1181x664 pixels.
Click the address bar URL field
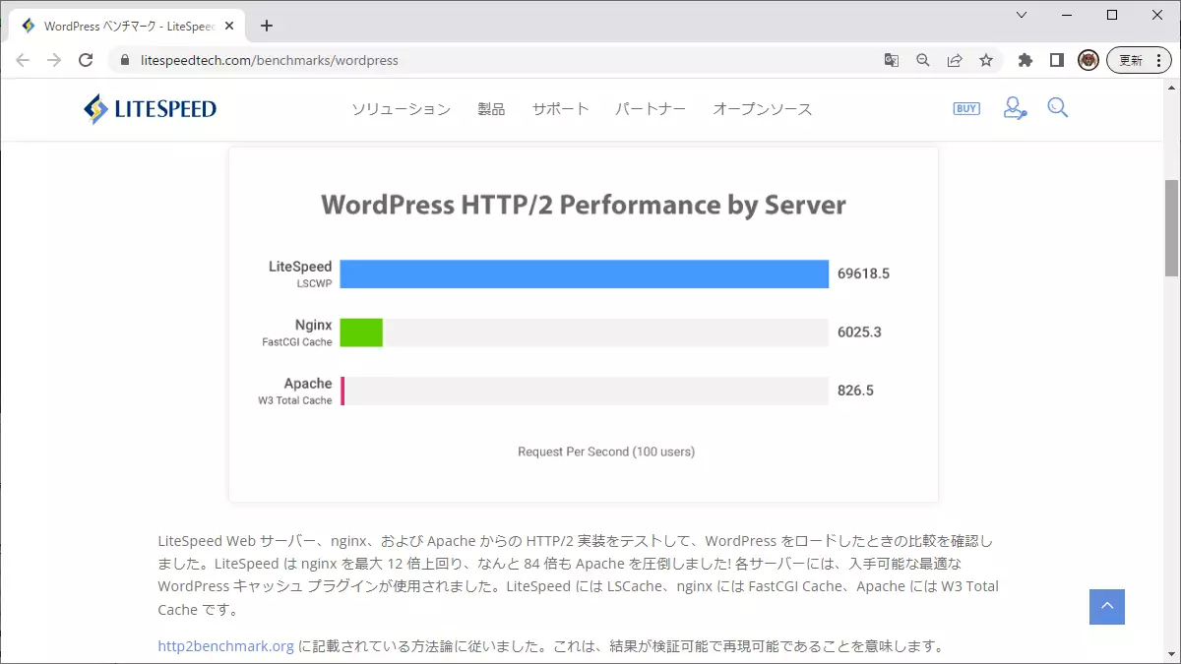492,60
